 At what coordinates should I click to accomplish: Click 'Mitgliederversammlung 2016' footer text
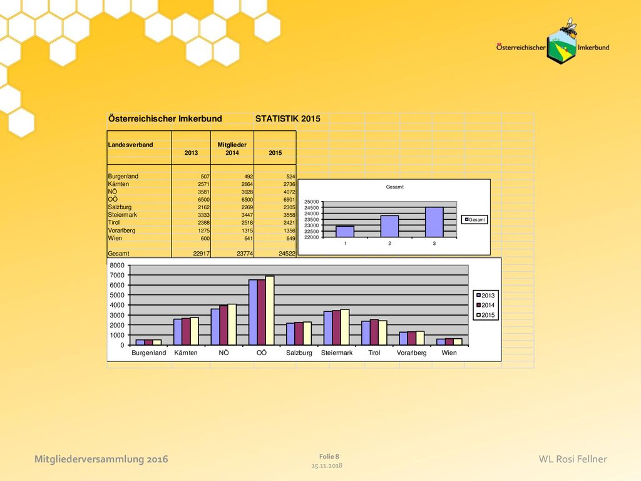[x=101, y=459]
